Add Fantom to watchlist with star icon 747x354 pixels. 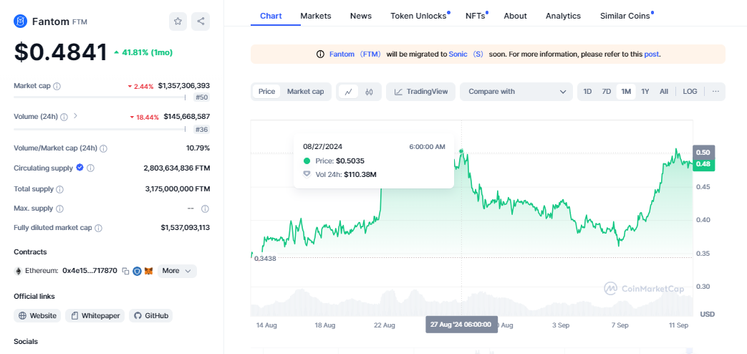point(178,21)
